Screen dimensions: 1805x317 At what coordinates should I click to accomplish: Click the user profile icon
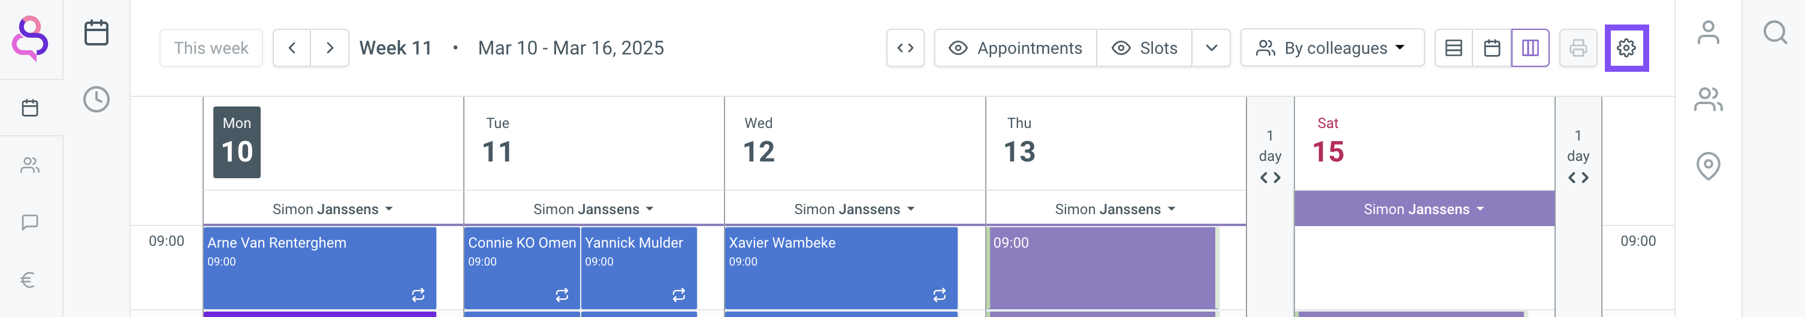coord(1707,32)
